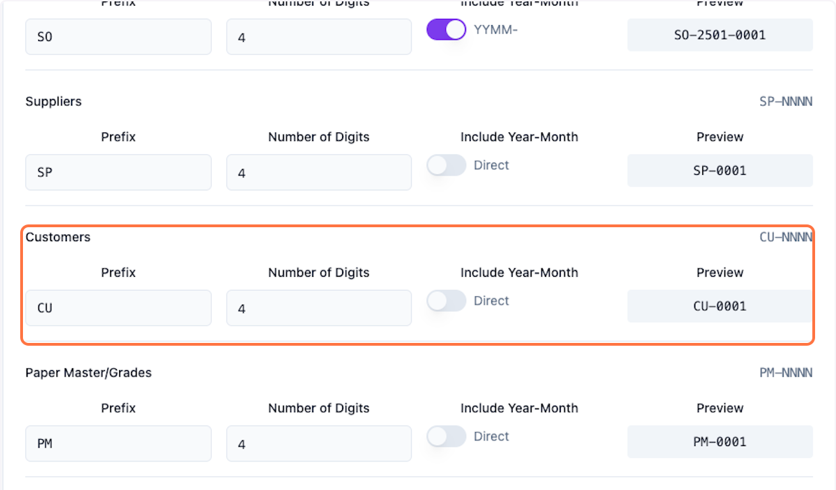Enable the Include Year-Month toggle for Customers

click(x=446, y=301)
